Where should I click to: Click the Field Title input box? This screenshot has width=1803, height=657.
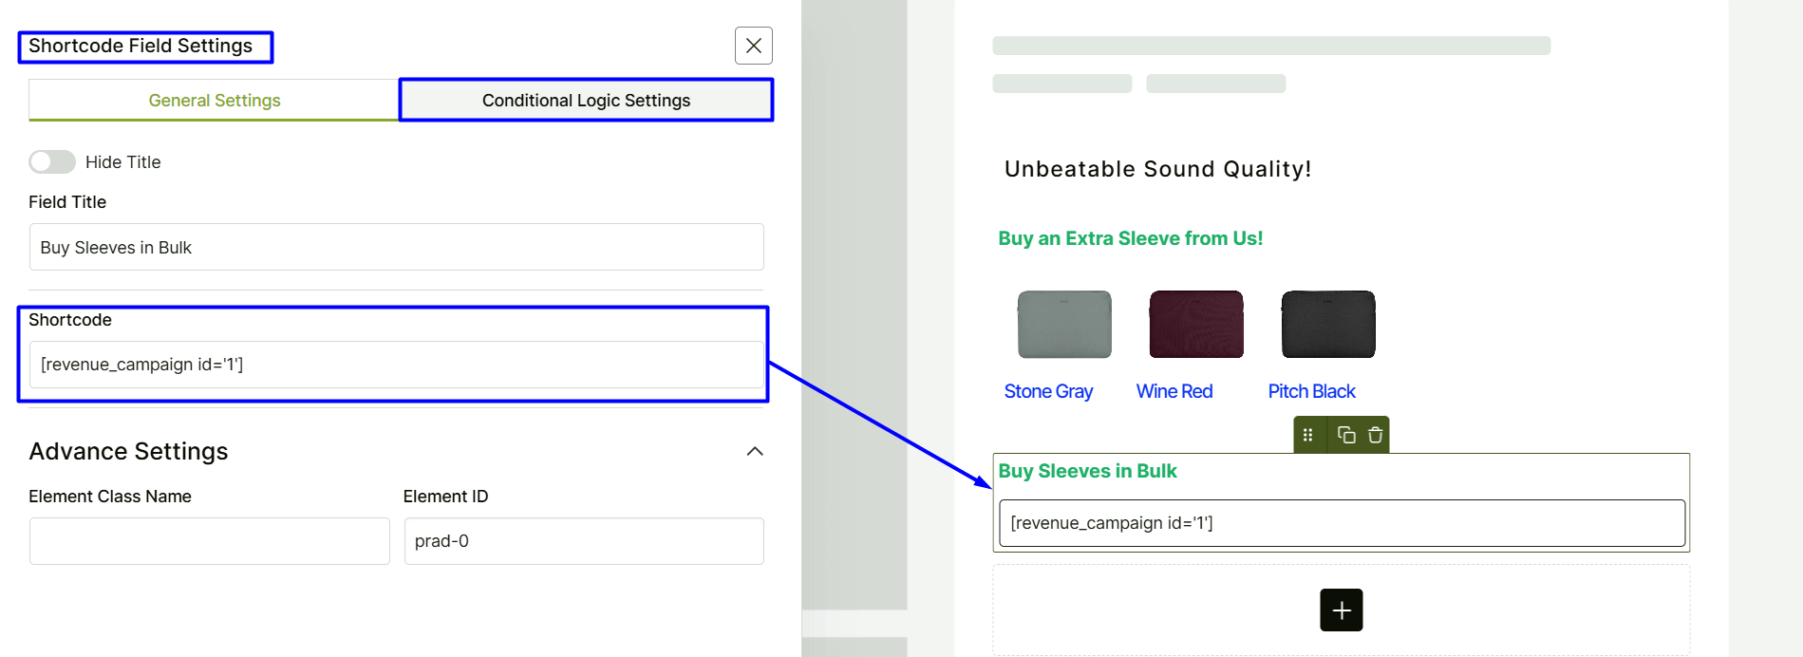(x=396, y=248)
